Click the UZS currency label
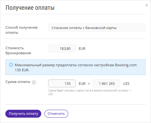 coord(126,84)
